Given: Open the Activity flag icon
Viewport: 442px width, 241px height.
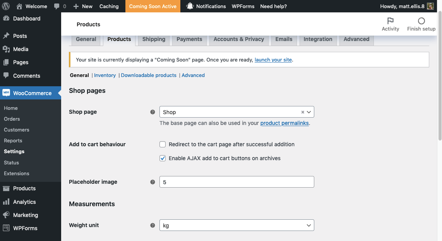Looking at the screenshot, I should 390,21.
